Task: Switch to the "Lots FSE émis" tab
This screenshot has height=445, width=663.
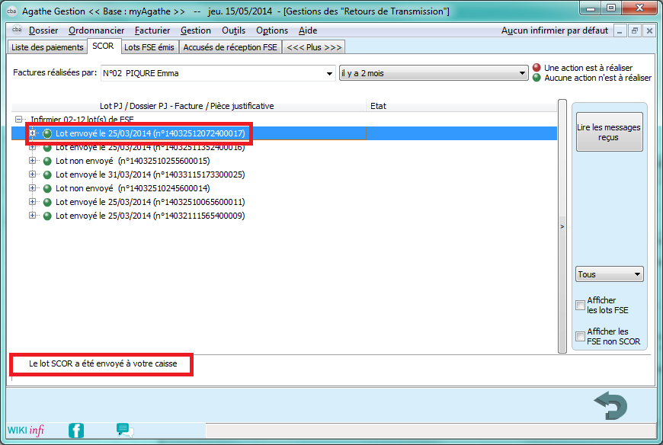Action: point(149,47)
